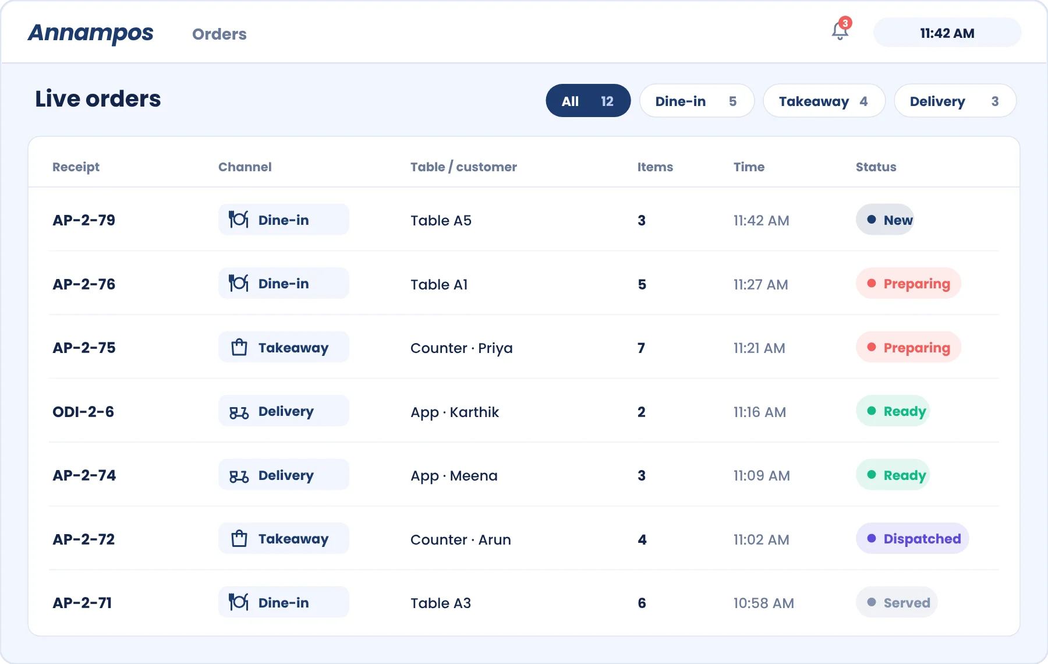Open receipt ODI-2-6
1048x664 pixels.
[83, 412]
